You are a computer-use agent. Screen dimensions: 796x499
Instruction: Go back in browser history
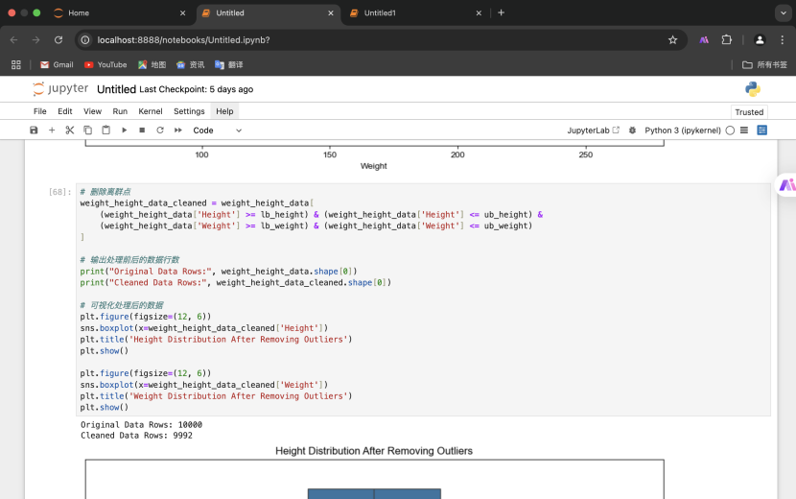pos(13,39)
